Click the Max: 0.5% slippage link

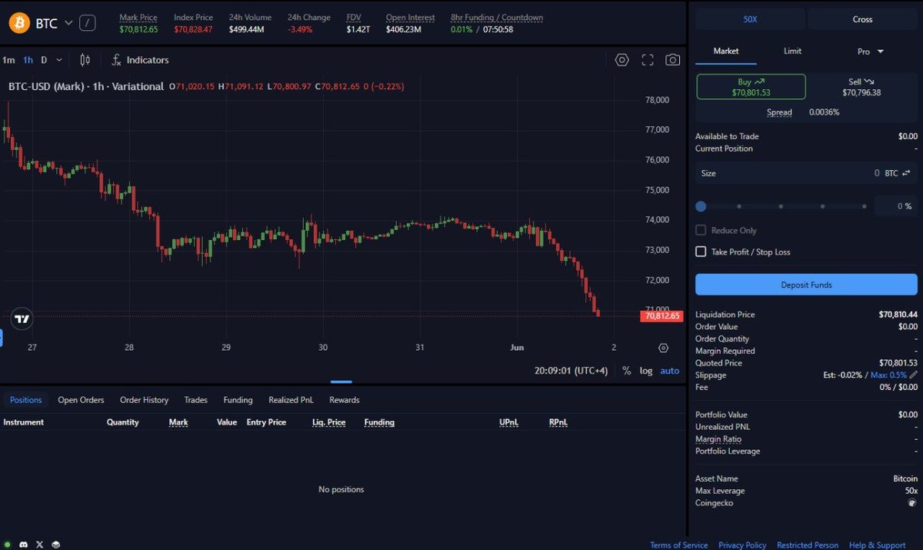pyautogui.click(x=889, y=375)
